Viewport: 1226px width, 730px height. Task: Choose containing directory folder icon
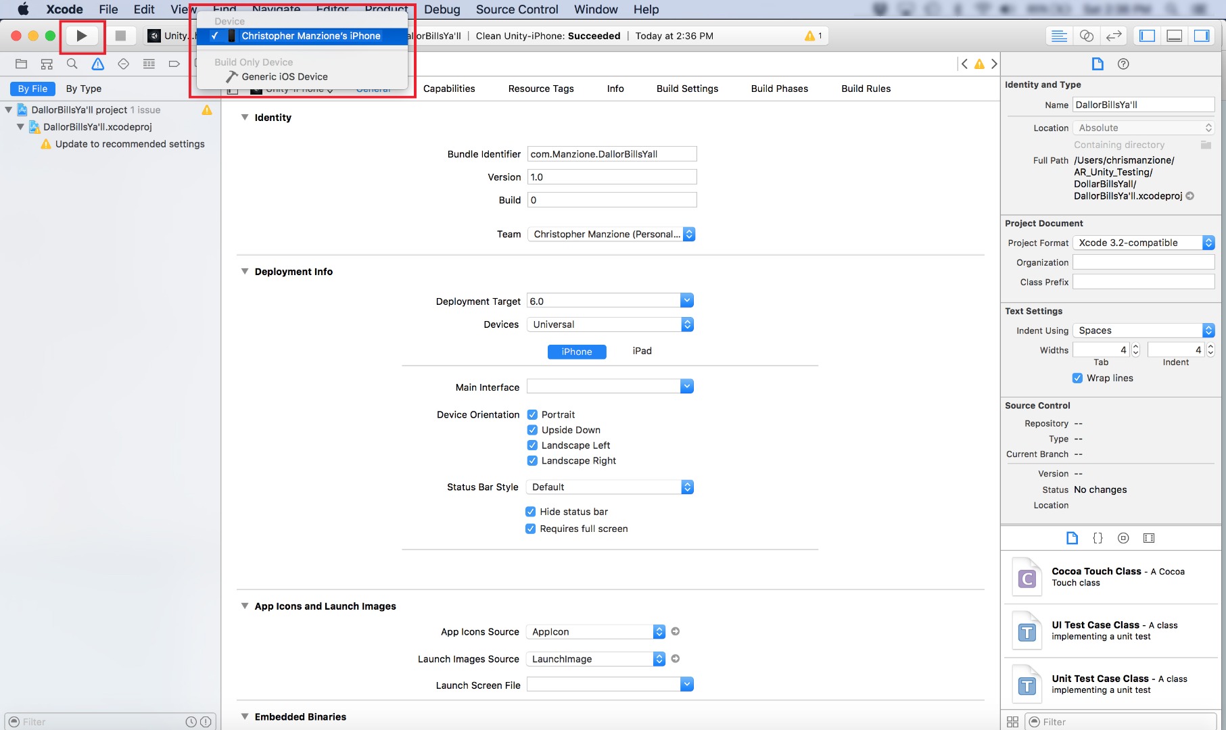click(x=1206, y=145)
